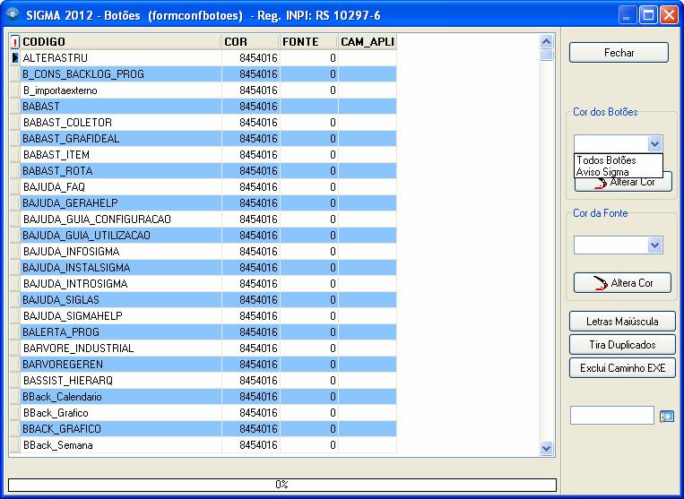Click the Alterar Cor button for buttons
Screen dimensions: 684x499
[623, 184]
